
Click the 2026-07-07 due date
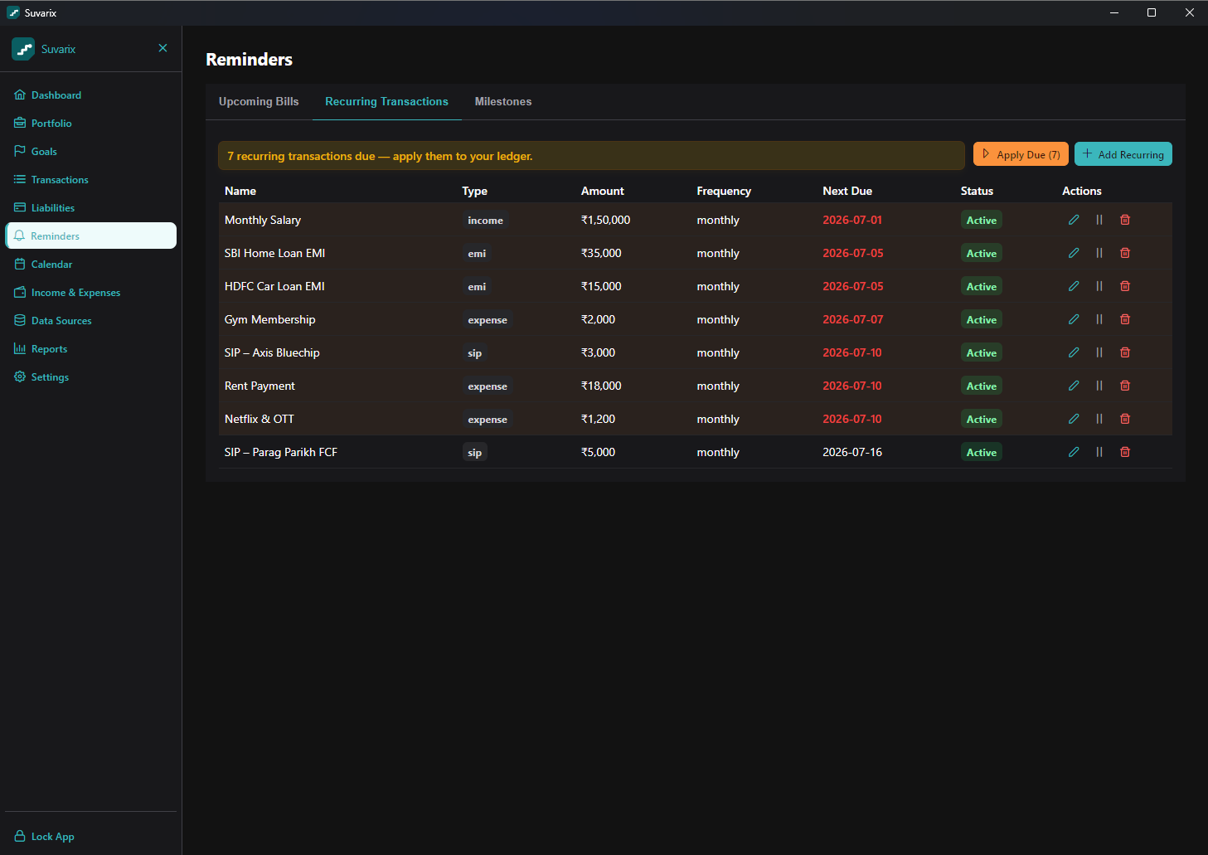[x=853, y=319]
